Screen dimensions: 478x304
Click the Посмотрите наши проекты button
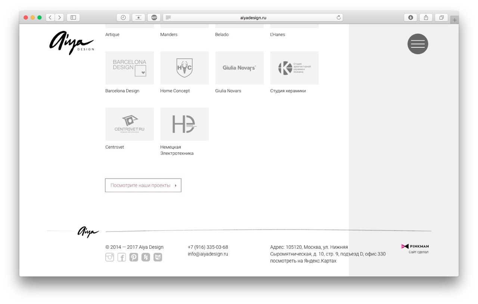(143, 185)
